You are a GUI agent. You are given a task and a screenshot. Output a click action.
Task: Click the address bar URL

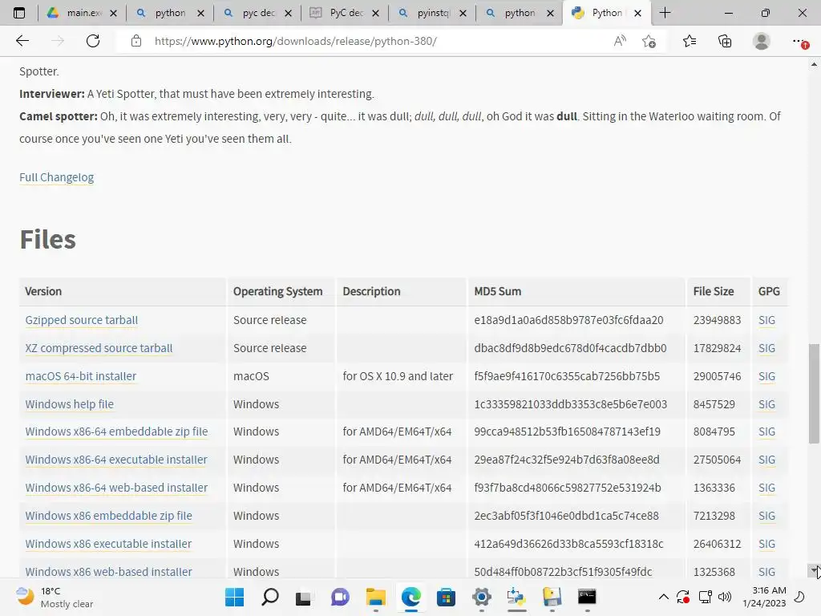pyautogui.click(x=296, y=41)
